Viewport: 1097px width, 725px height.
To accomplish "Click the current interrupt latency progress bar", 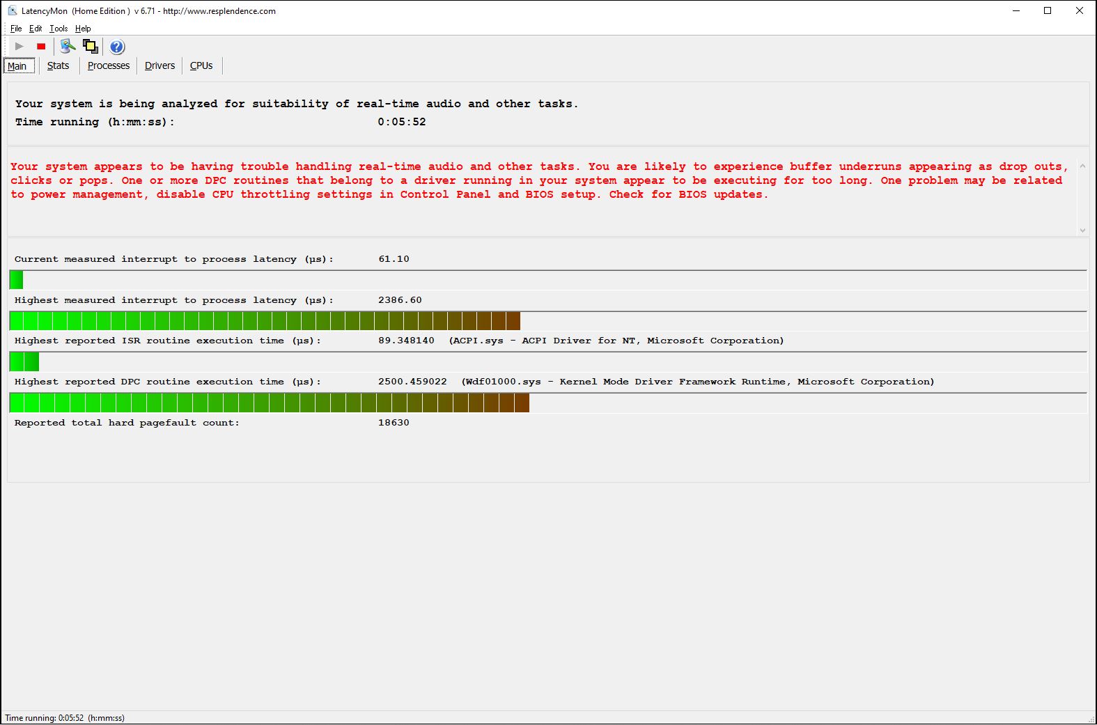I will click(548, 280).
